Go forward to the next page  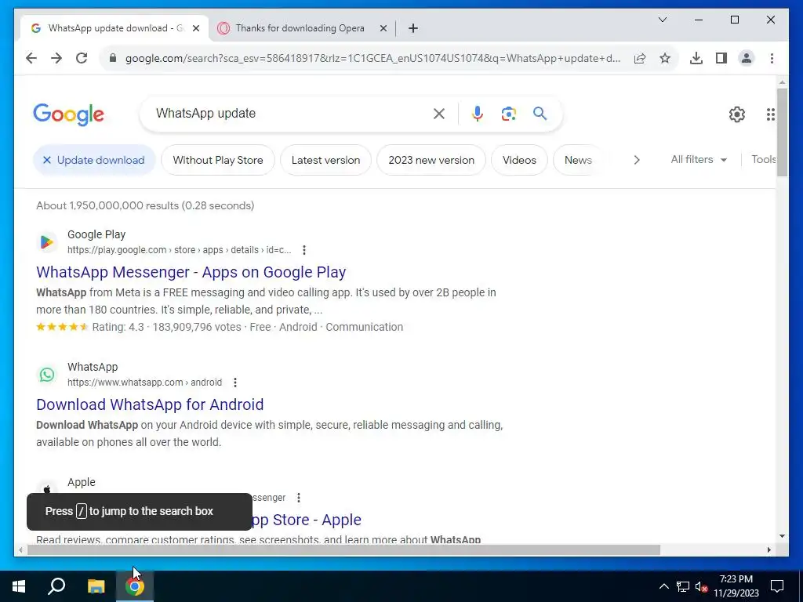(56, 58)
